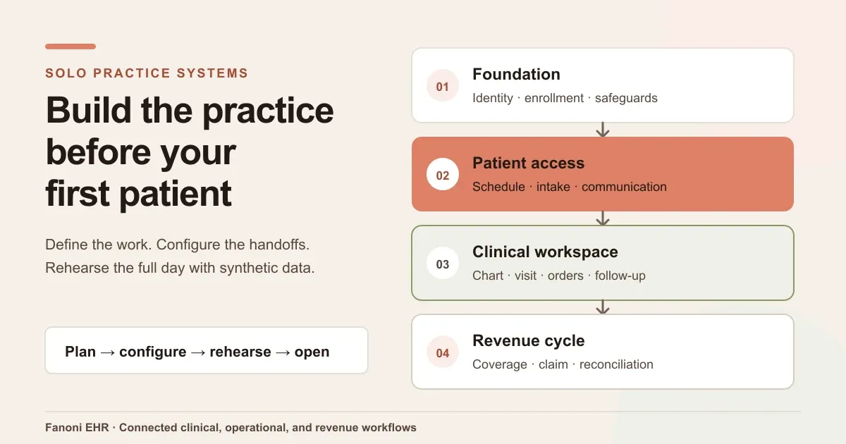This screenshot has width=846, height=444.
Task: Open the Clinical workspace card
Action: (x=603, y=263)
